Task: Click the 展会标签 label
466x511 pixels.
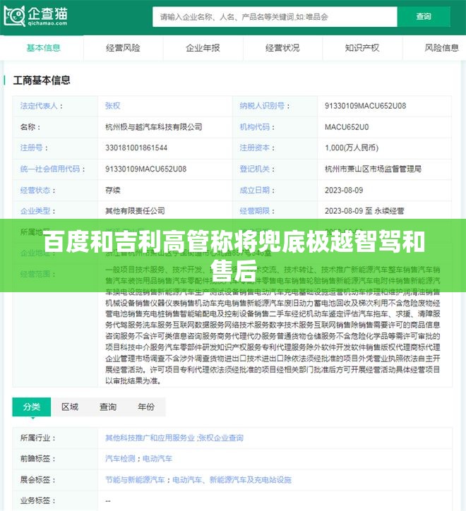Action: [37, 480]
